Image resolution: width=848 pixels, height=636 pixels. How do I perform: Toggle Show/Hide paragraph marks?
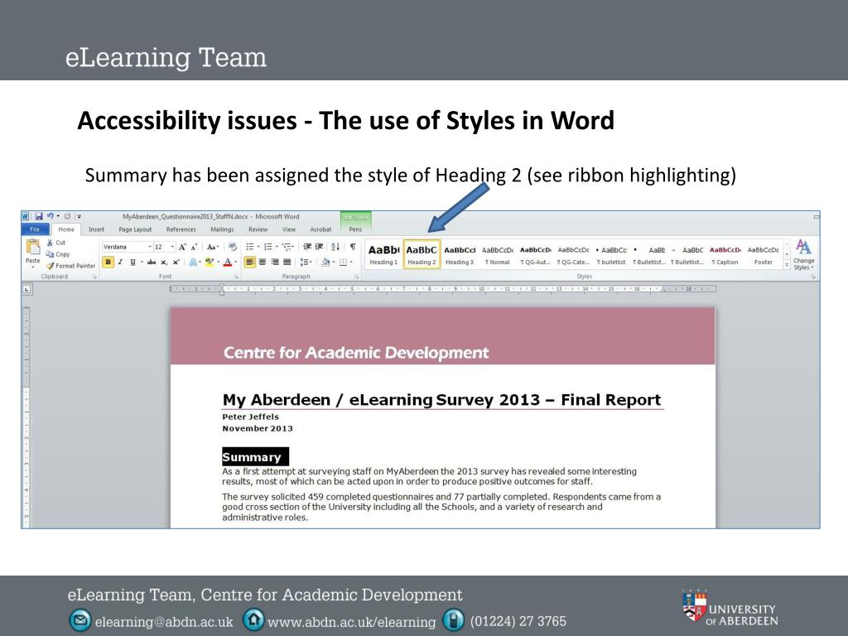[353, 247]
